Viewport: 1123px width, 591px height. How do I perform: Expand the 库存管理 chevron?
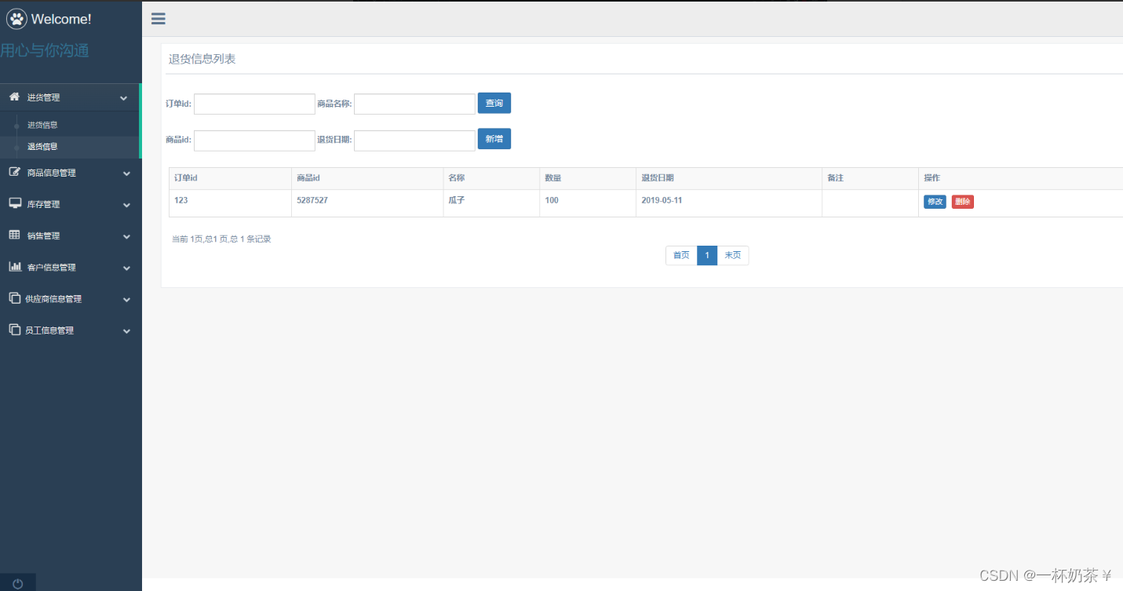126,205
